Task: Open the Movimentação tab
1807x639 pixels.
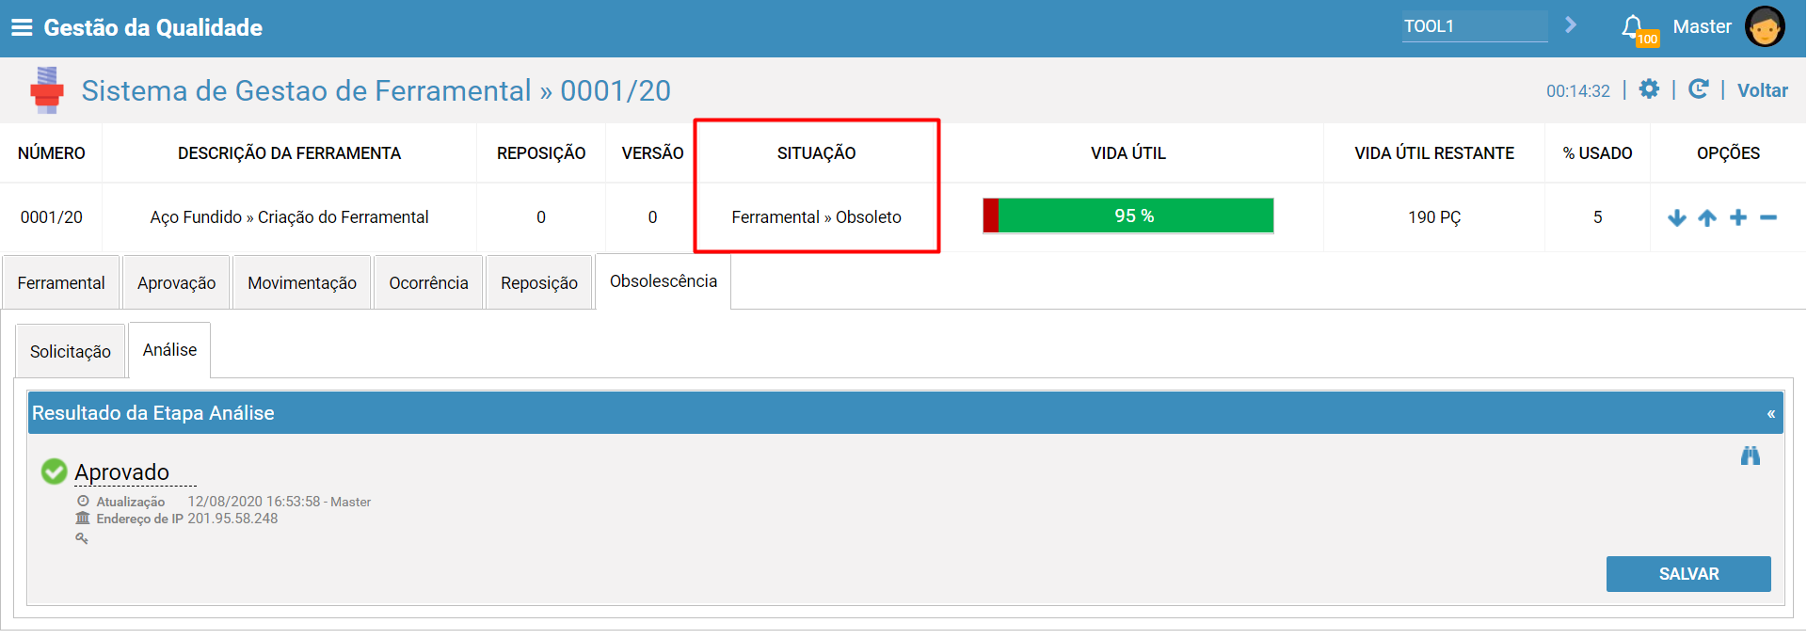Action: (x=302, y=282)
